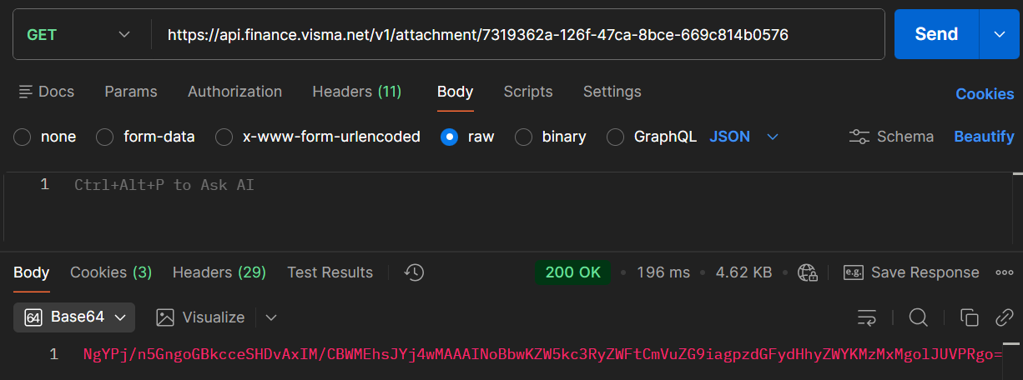Toggle word wrap for response lines
This screenshot has width=1023, height=380.
[x=867, y=317]
